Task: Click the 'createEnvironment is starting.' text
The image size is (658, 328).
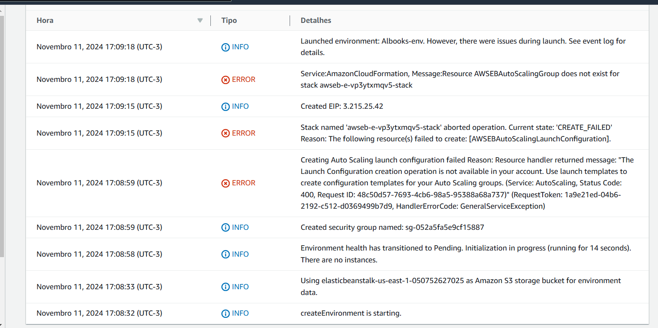Action: pyautogui.click(x=351, y=313)
